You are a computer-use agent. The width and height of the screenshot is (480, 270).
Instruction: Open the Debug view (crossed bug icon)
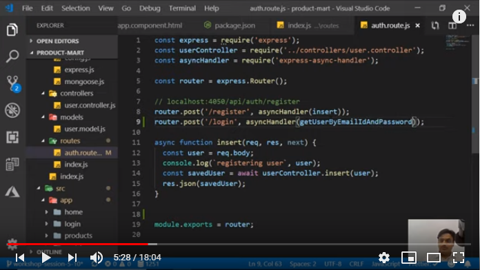pyautogui.click(x=12, y=110)
